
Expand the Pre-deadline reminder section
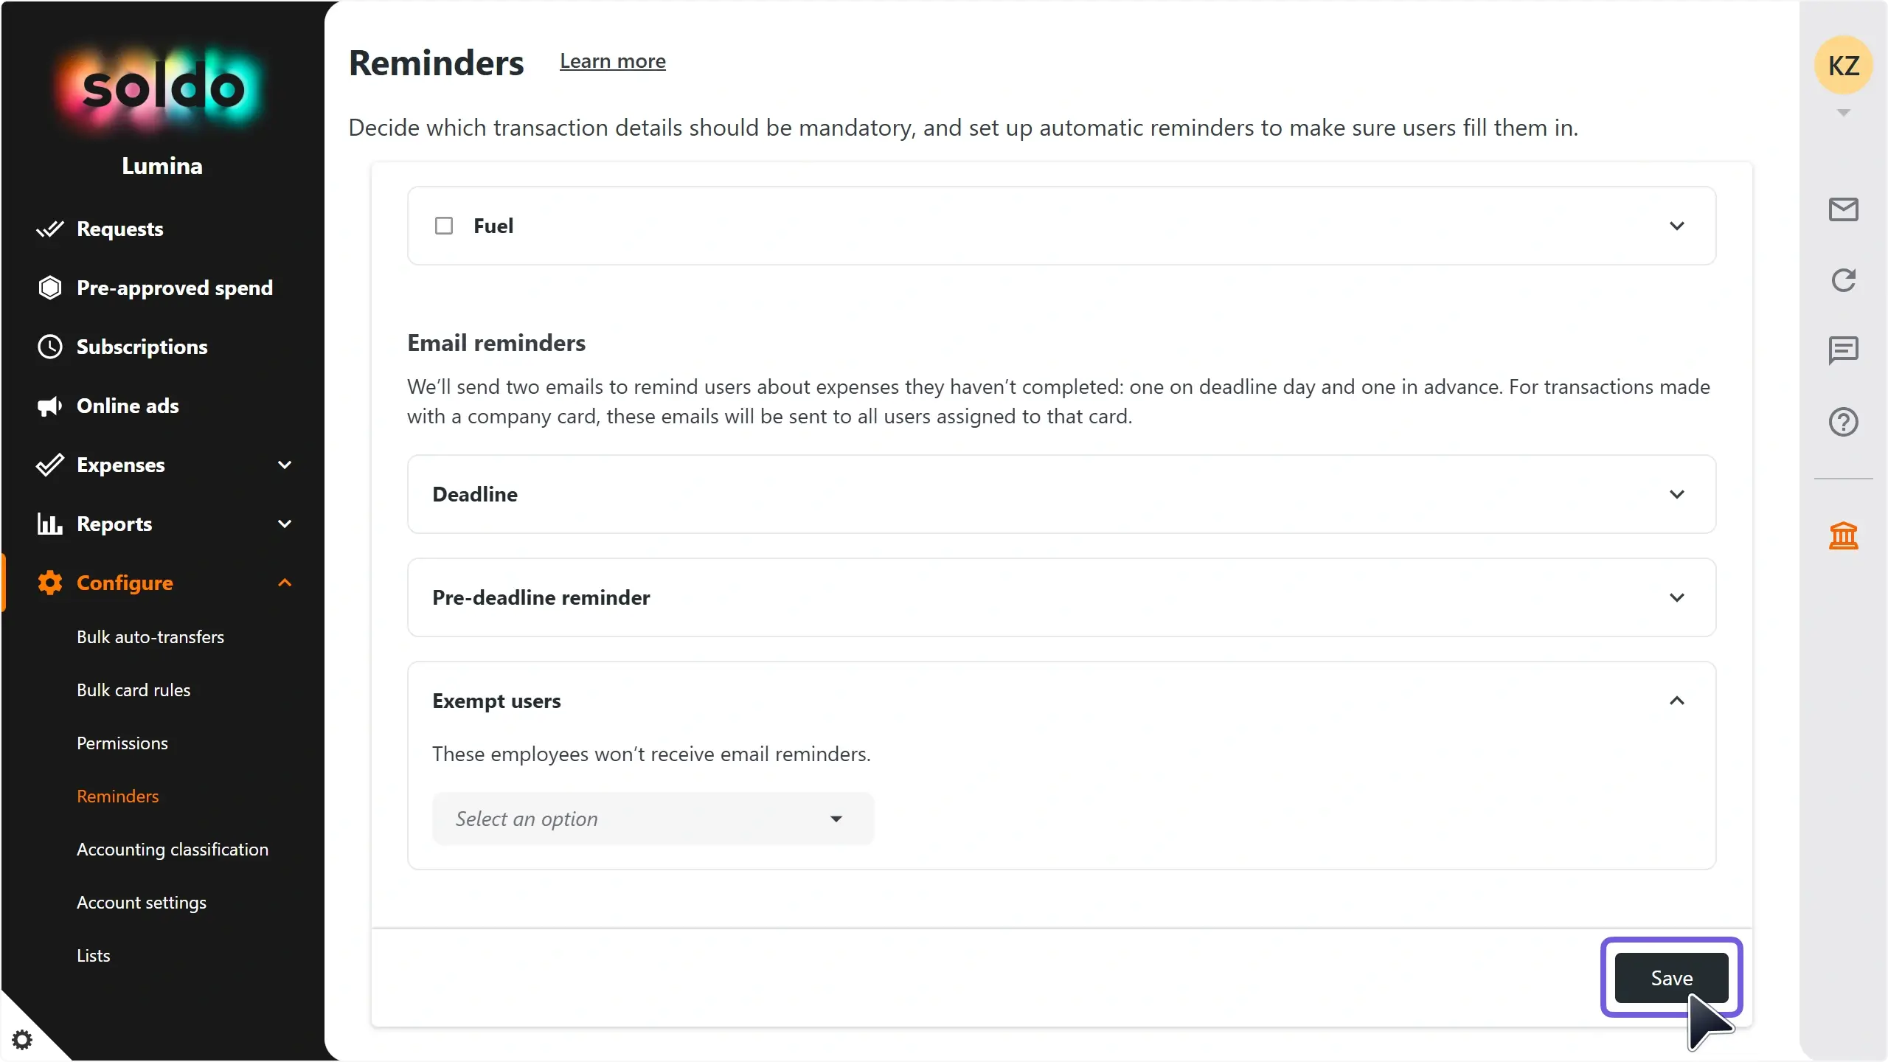(x=1061, y=597)
